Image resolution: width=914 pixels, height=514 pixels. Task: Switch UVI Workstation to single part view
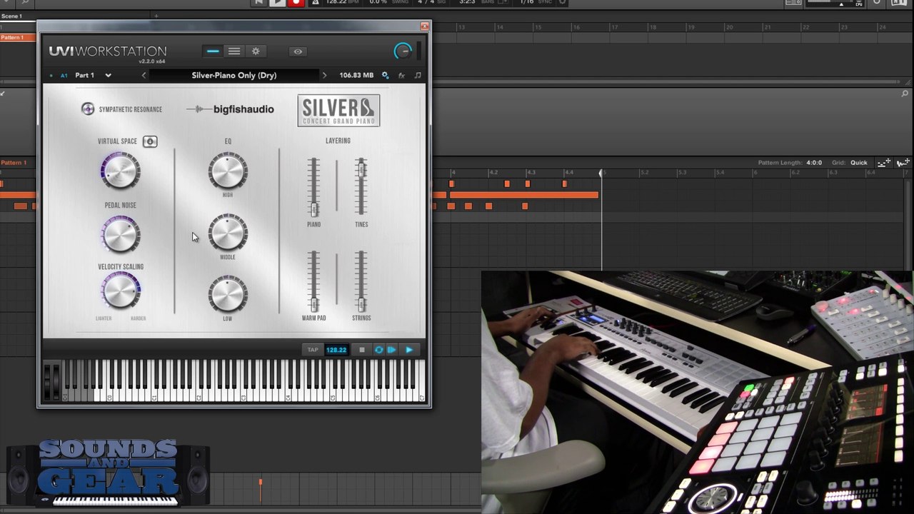[213, 51]
